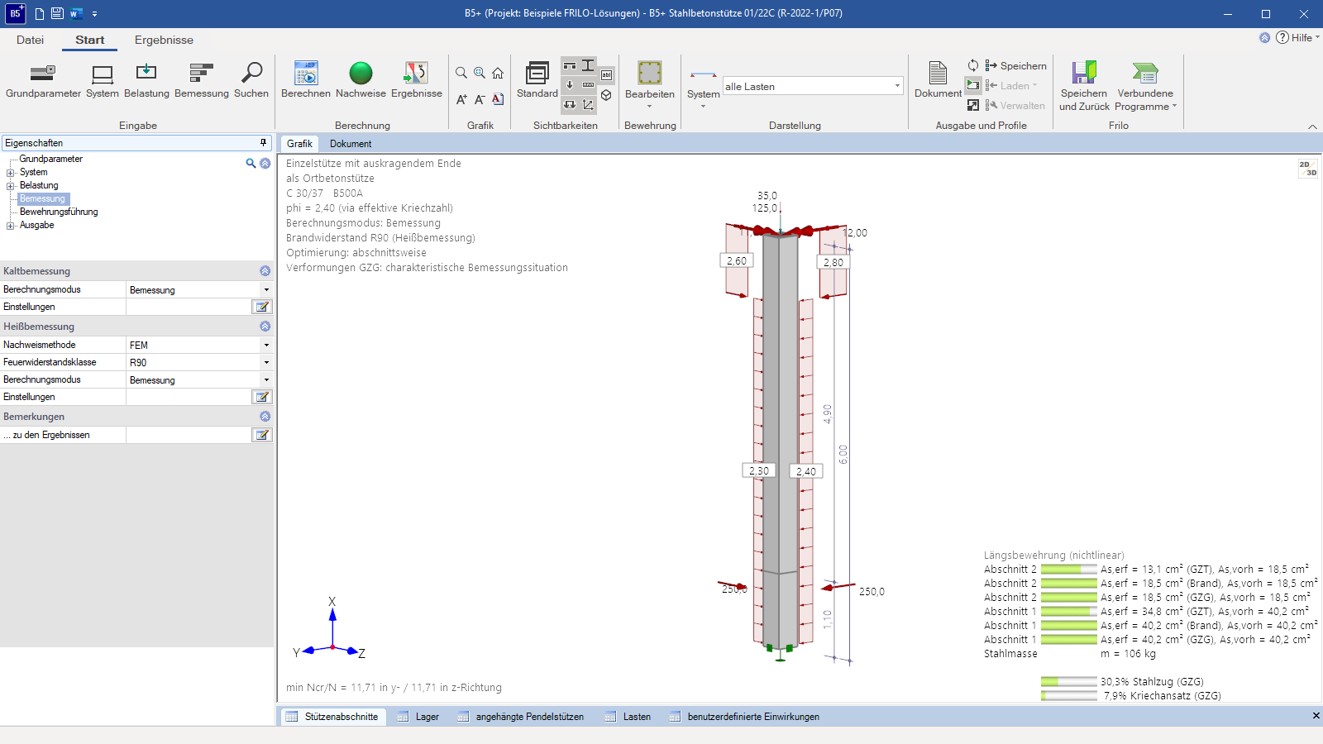Open the System display dropdown in Darstellung
The height and width of the screenshot is (744, 1323).
point(704,89)
